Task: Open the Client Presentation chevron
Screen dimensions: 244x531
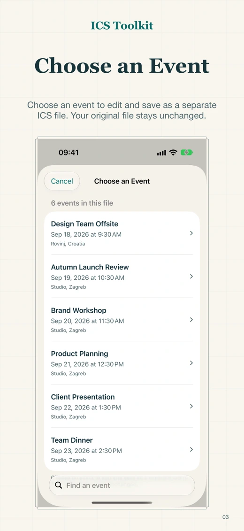Action: pos(191,406)
